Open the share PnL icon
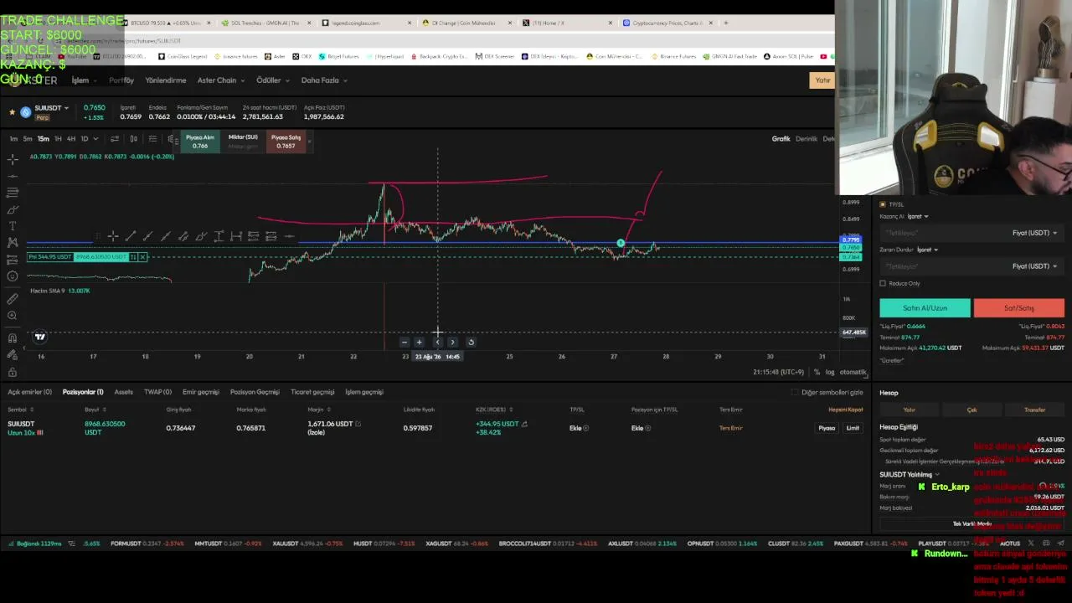 tap(524, 424)
